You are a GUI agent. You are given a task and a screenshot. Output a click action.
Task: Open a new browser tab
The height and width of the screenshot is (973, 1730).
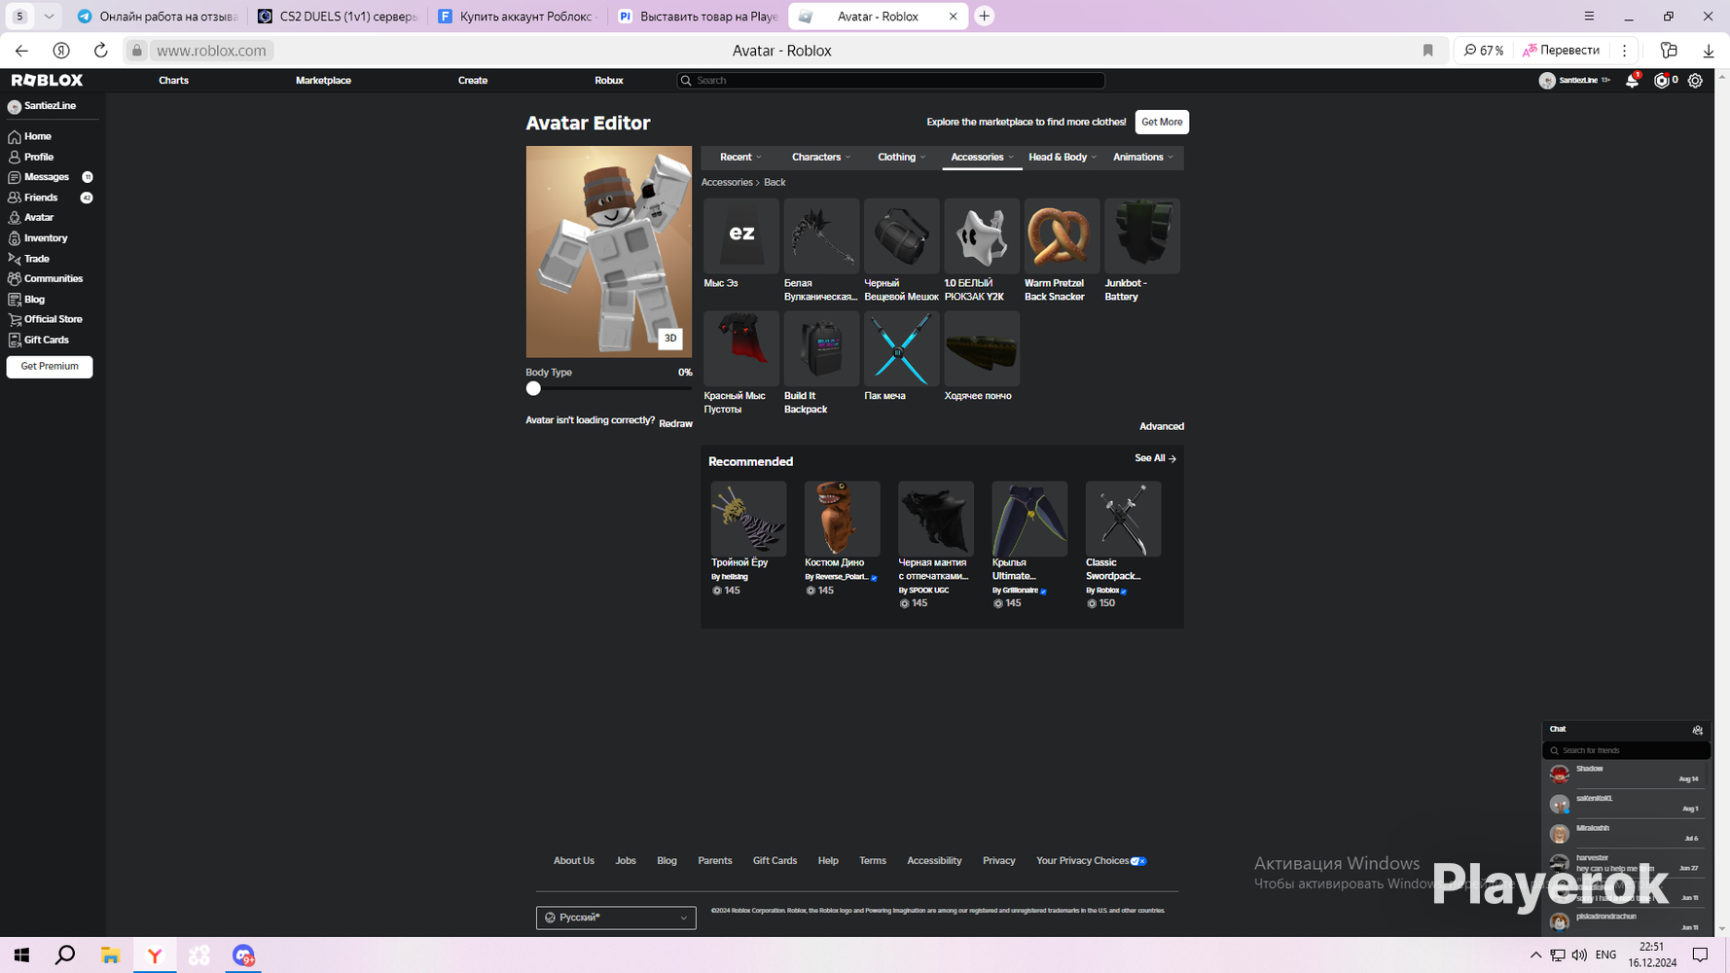[984, 17]
